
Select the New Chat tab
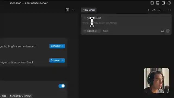click(89, 10)
